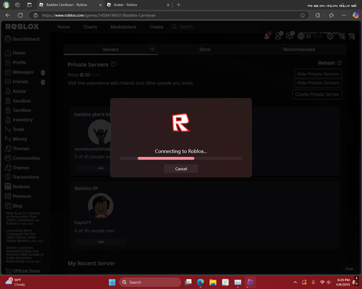Open Copilot in the browser toolbar

point(355,15)
